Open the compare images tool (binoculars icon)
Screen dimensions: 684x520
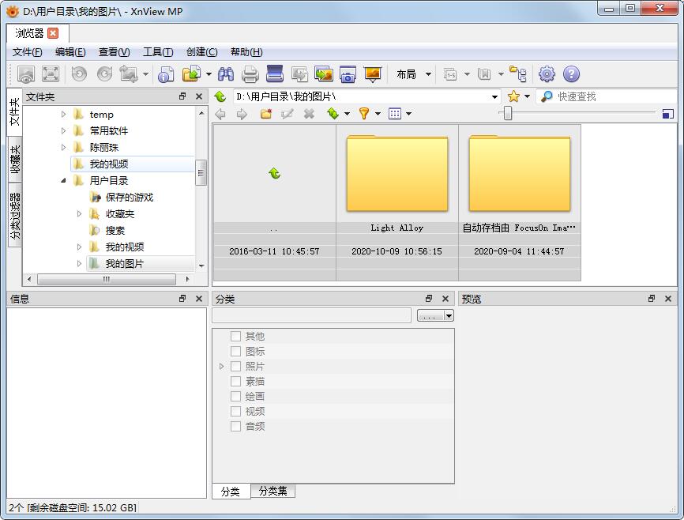click(225, 73)
